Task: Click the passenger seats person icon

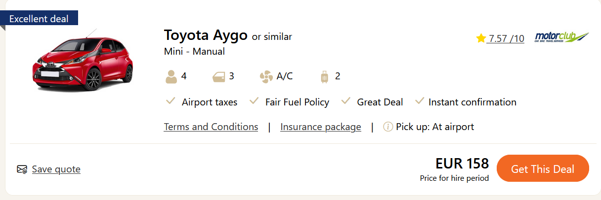Action: pyautogui.click(x=172, y=77)
